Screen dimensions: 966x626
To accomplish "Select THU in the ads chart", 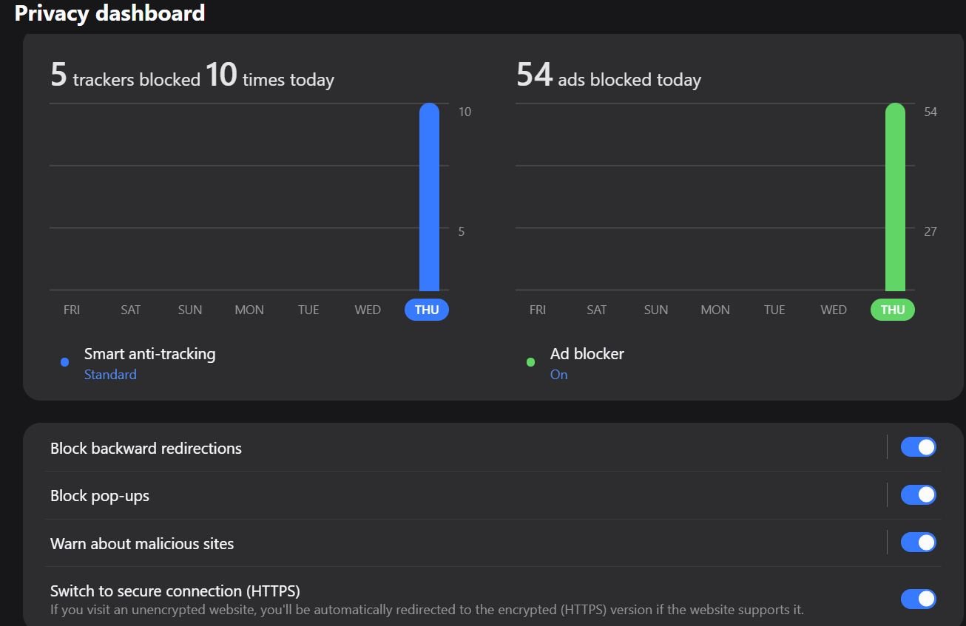I will [893, 310].
